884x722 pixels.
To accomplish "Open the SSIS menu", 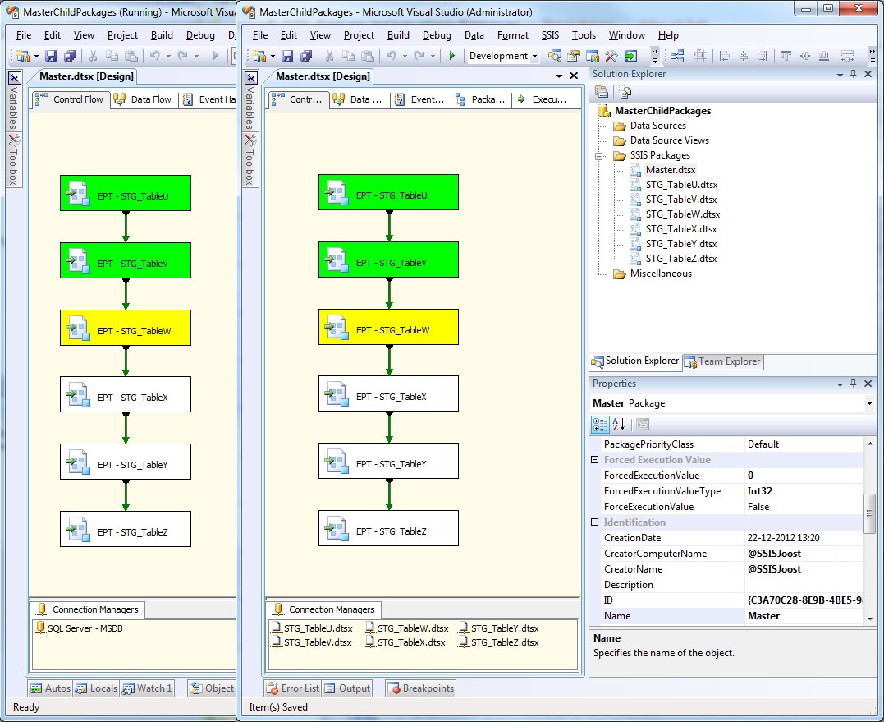I will (550, 35).
